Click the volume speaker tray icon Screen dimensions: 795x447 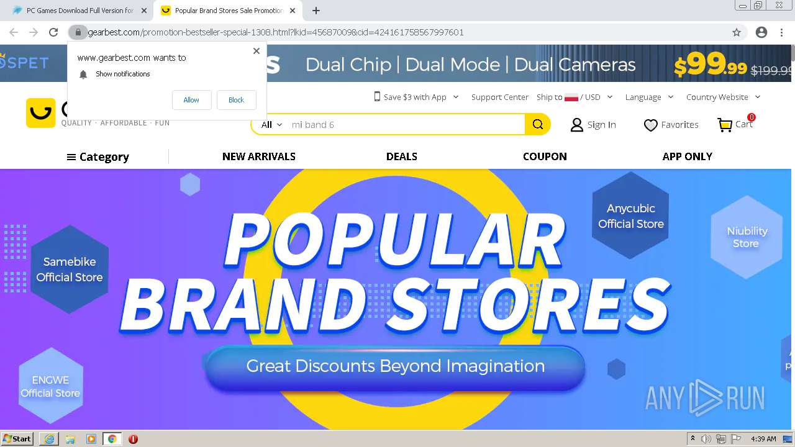click(x=706, y=439)
